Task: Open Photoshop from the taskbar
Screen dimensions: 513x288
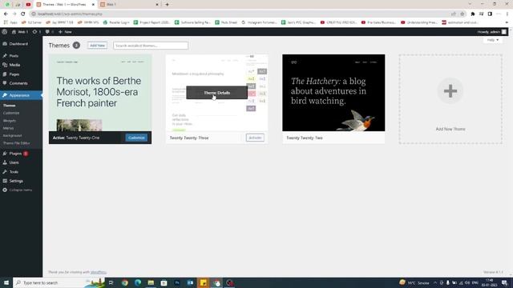Action: click(177, 282)
